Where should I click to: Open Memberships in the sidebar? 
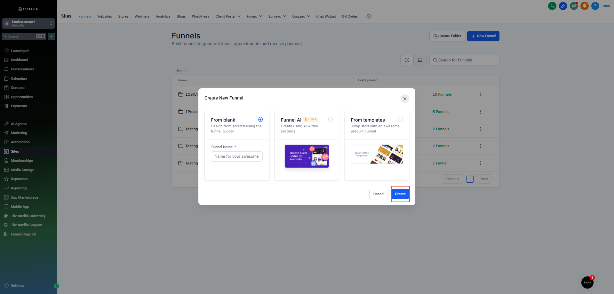pos(22,161)
